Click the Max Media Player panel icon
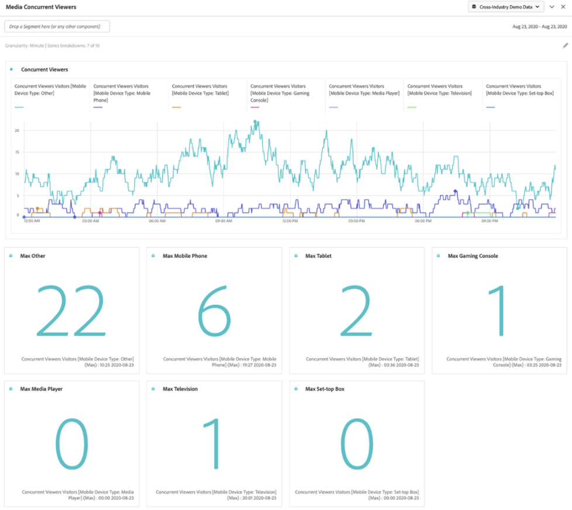572x510 pixels. click(11, 389)
